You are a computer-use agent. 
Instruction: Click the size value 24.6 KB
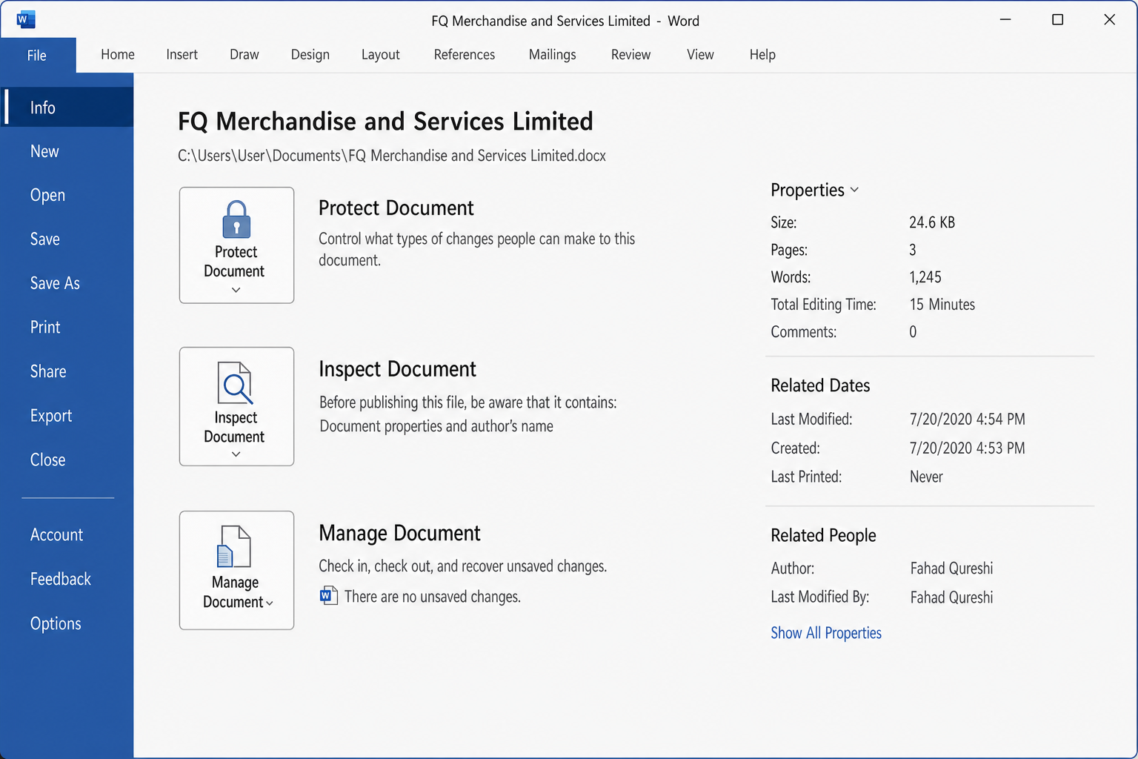pos(932,222)
